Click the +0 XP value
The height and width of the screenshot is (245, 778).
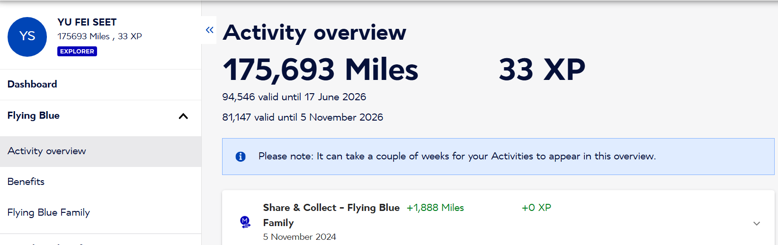(536, 208)
